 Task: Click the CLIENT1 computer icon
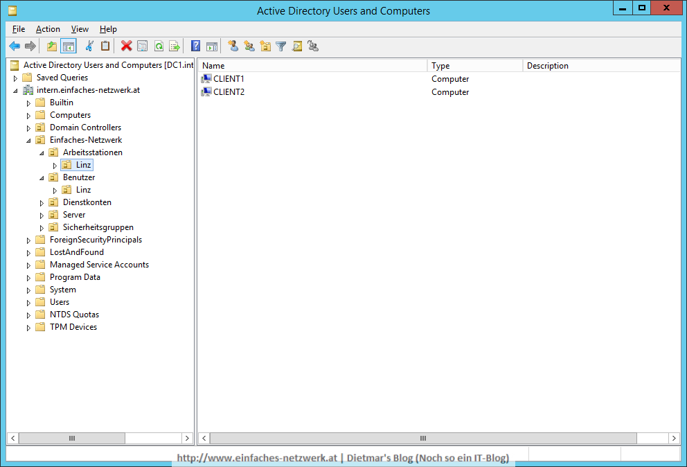[x=206, y=79]
